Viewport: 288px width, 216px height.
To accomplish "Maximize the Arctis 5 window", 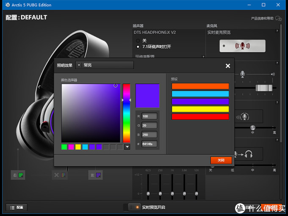I will click(263, 5).
